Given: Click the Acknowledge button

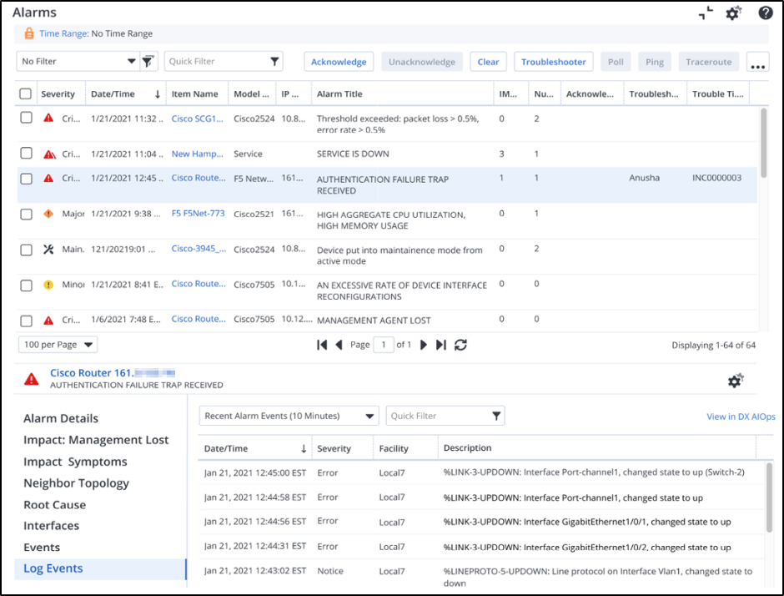Looking at the screenshot, I should pyautogui.click(x=338, y=61).
